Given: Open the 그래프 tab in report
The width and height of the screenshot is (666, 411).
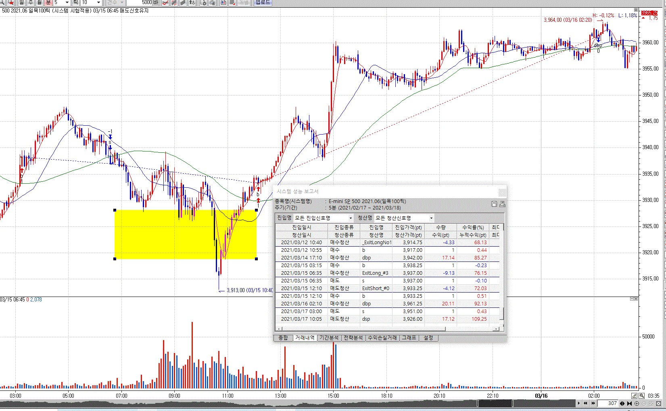Looking at the screenshot, I should (x=409, y=338).
